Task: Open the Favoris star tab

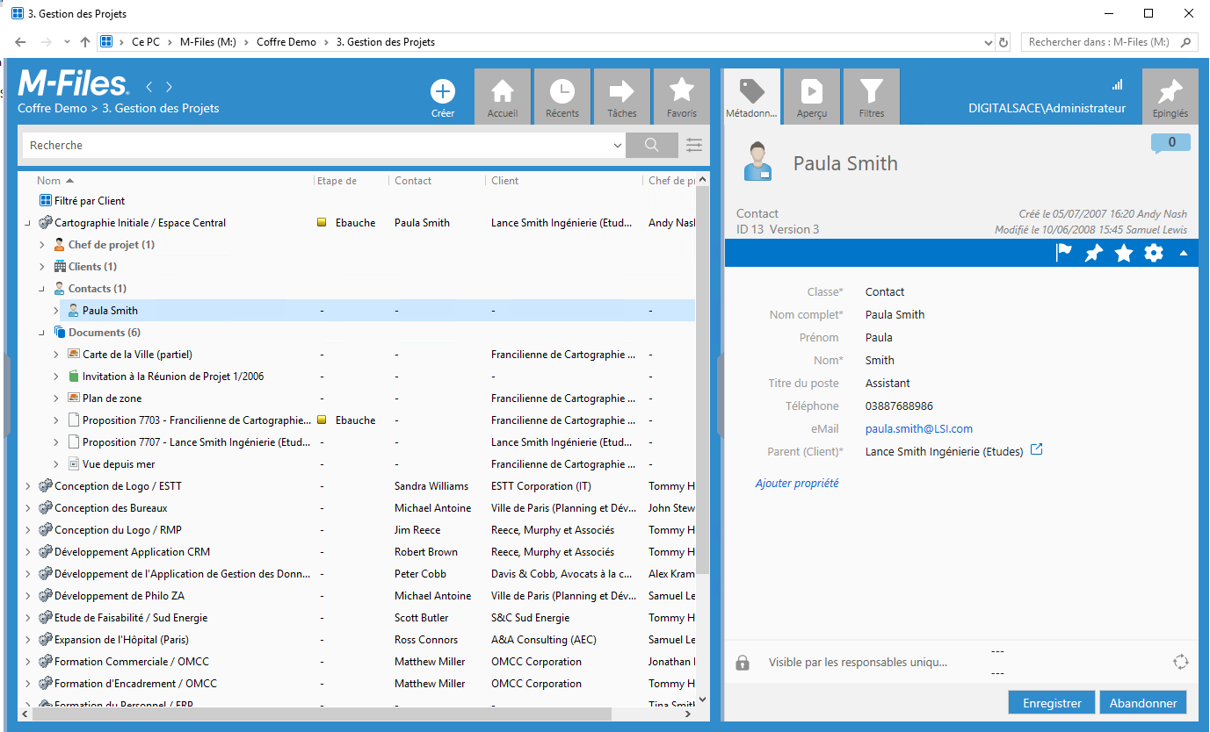Action: [682, 97]
